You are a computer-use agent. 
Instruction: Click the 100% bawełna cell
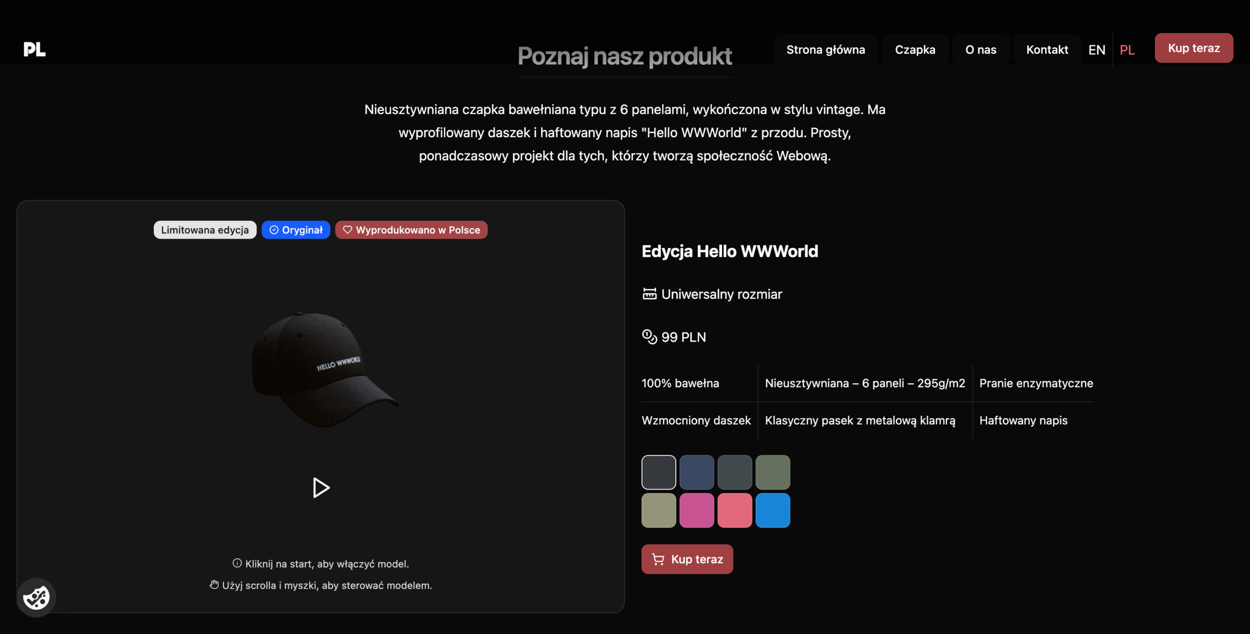coord(680,383)
